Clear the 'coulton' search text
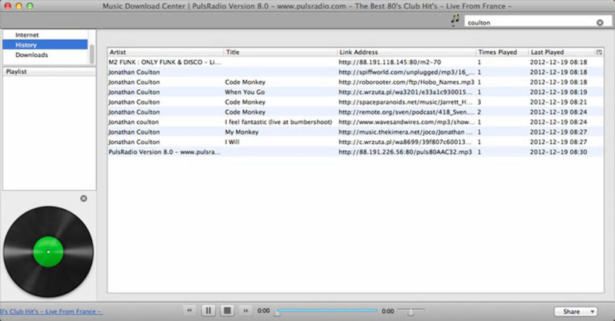This screenshot has height=321, width=615. [x=600, y=23]
